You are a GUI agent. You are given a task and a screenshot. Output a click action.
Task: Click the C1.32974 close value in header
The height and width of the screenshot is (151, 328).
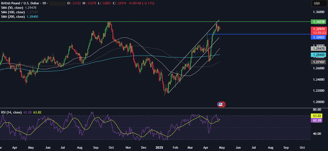[119, 3]
